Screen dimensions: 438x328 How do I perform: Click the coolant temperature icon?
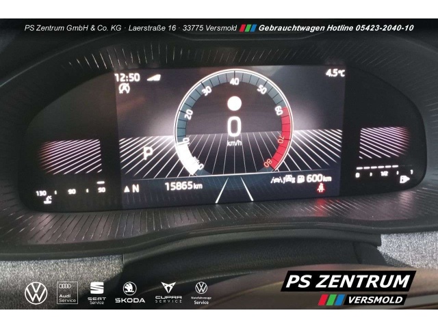click(x=47, y=199)
